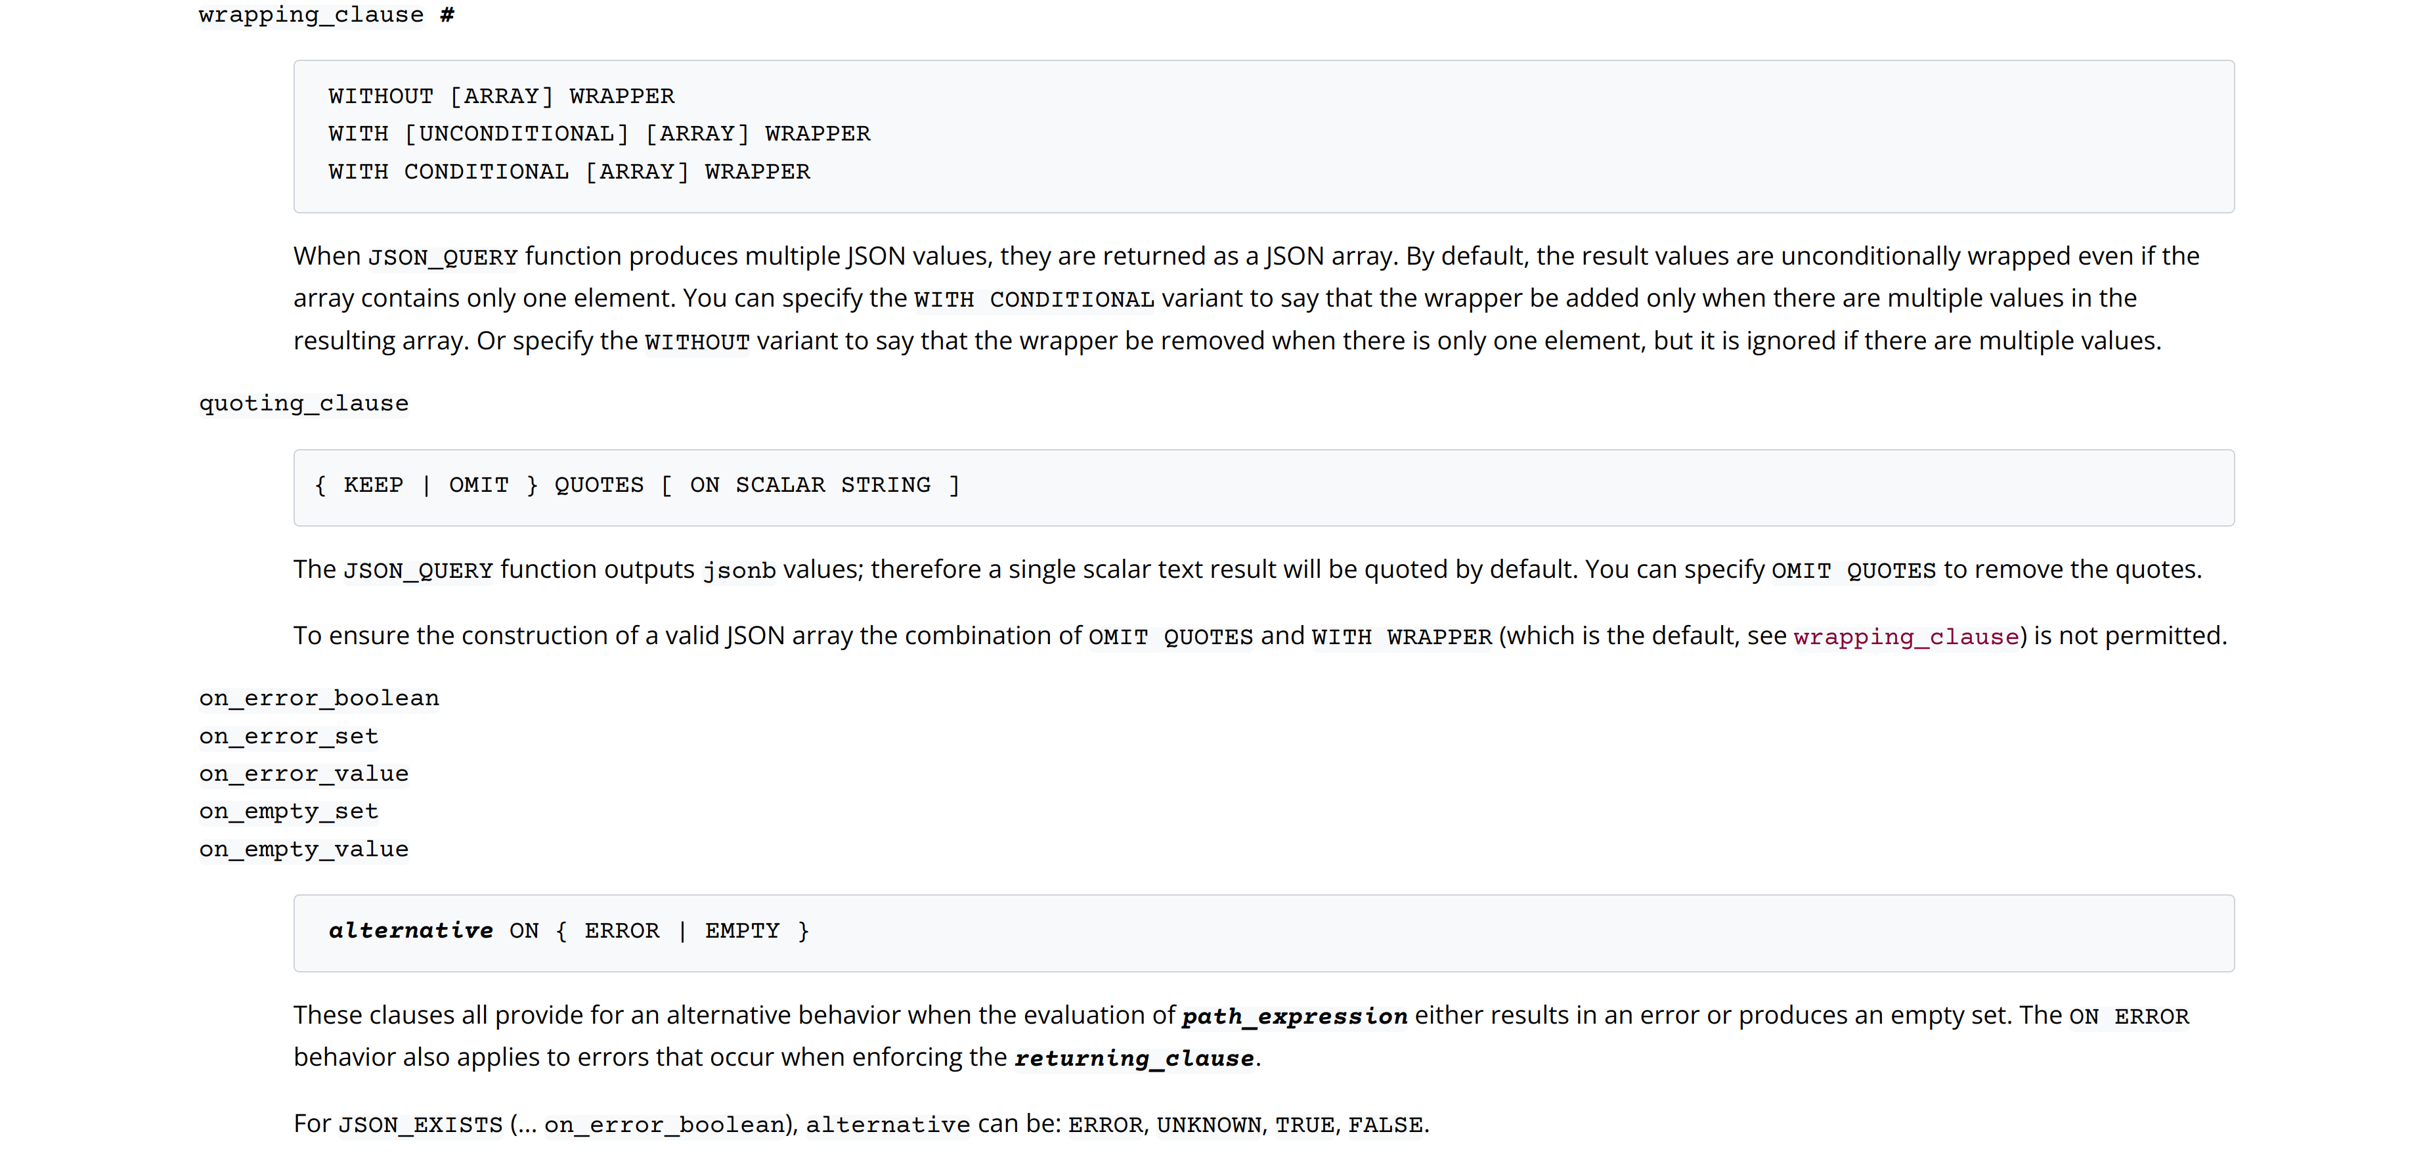Click the WITHOUT [ARRAY] WRAPPER syntax line
The width and height of the screenshot is (2427, 1155).
tap(501, 96)
